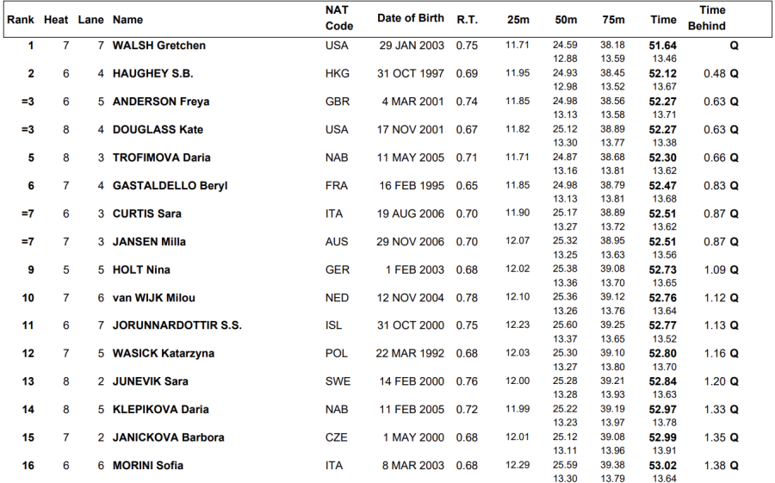This screenshot has width=775, height=483.
Task: Click the R.T. column header
Action: pyautogui.click(x=467, y=18)
